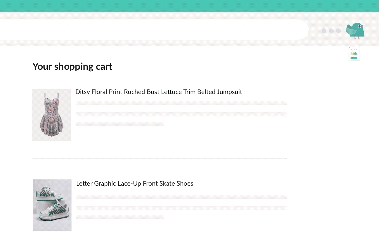Click the skate shoes product thumbnail
Screen dimensions: 379x247
(52, 205)
